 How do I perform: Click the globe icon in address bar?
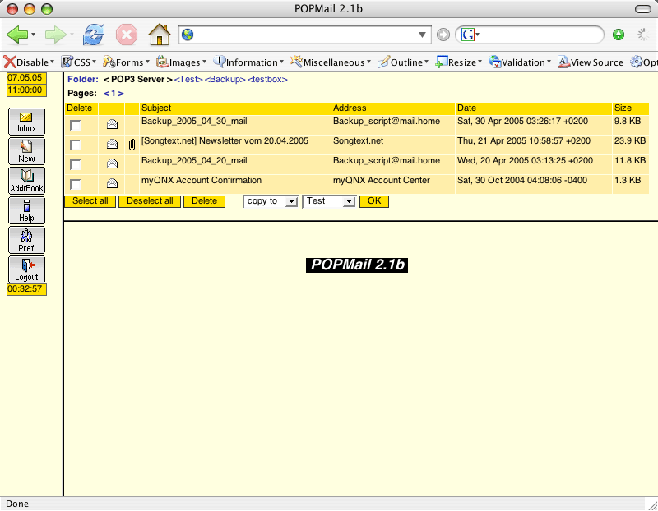(x=188, y=35)
